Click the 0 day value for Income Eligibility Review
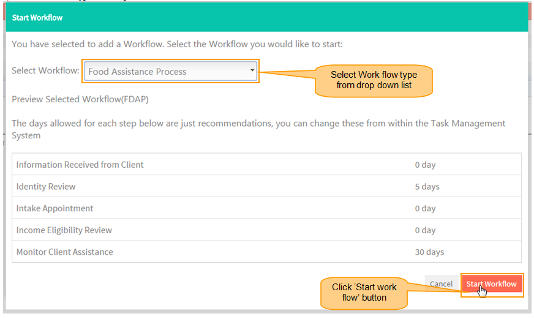 [x=425, y=230]
